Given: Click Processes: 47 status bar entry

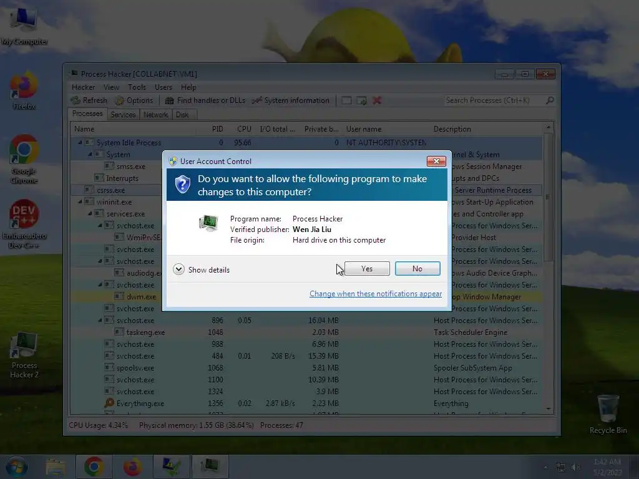Looking at the screenshot, I should (281, 425).
